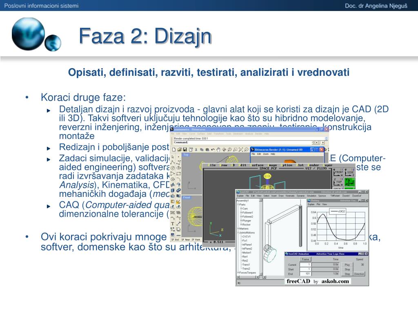Open the Layer menu in DOS CAD window
Viewport: 418px width, 313px height.
[328, 165]
